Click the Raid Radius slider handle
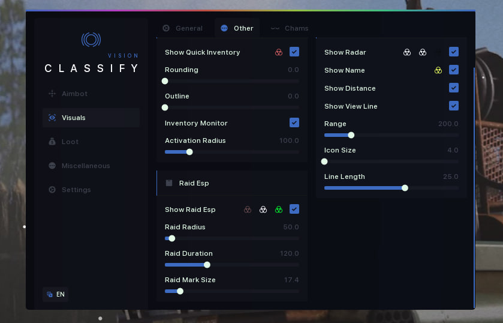 pos(172,238)
